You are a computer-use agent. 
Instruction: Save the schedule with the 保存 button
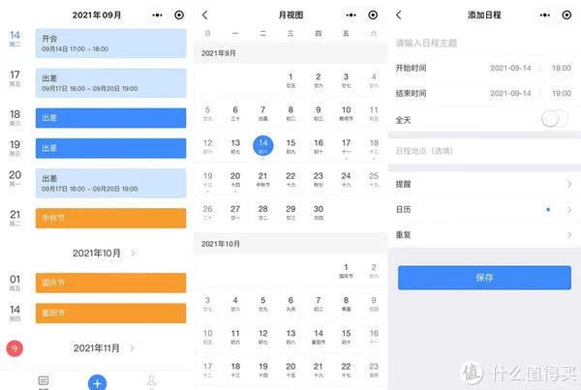(484, 278)
